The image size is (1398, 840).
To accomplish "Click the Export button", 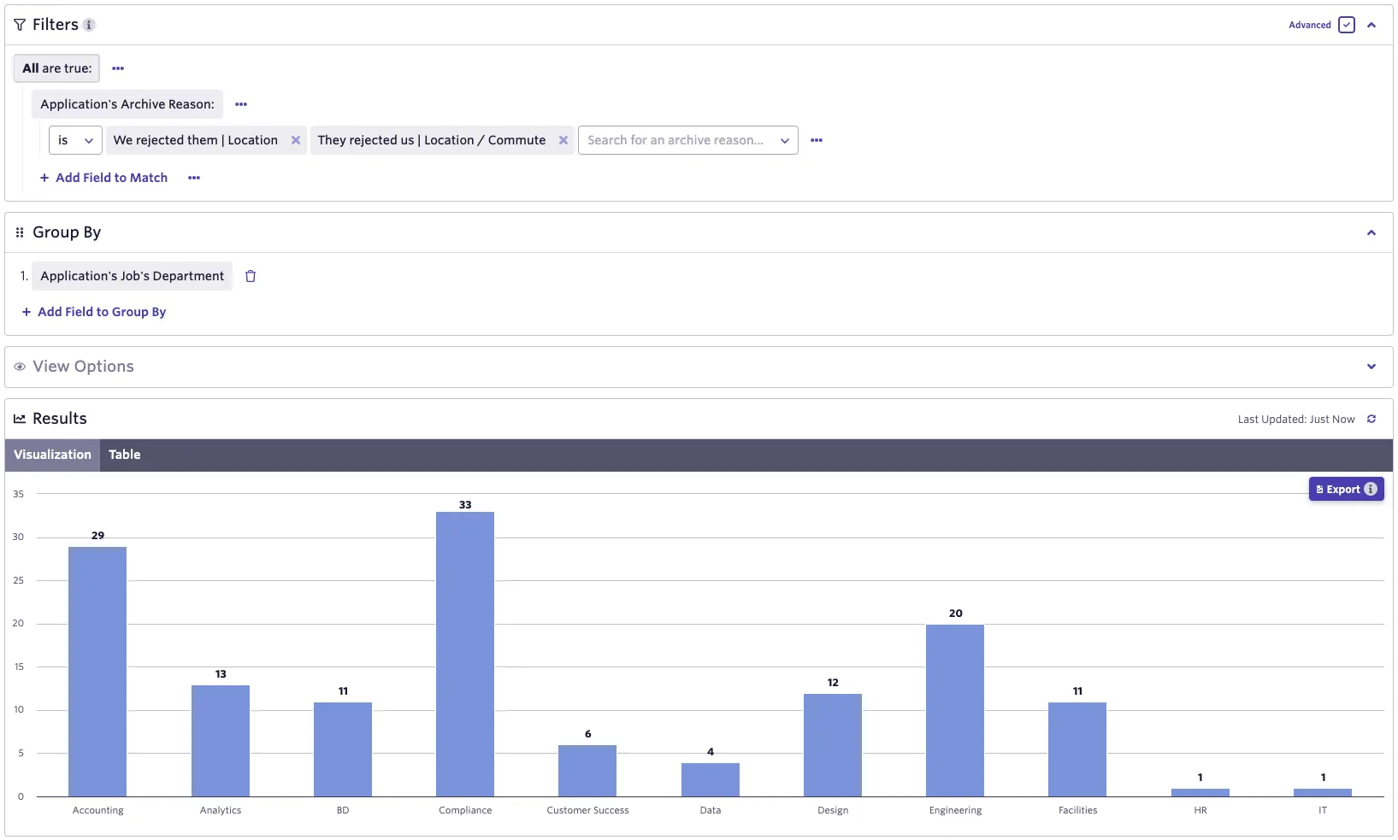I will tap(1346, 489).
